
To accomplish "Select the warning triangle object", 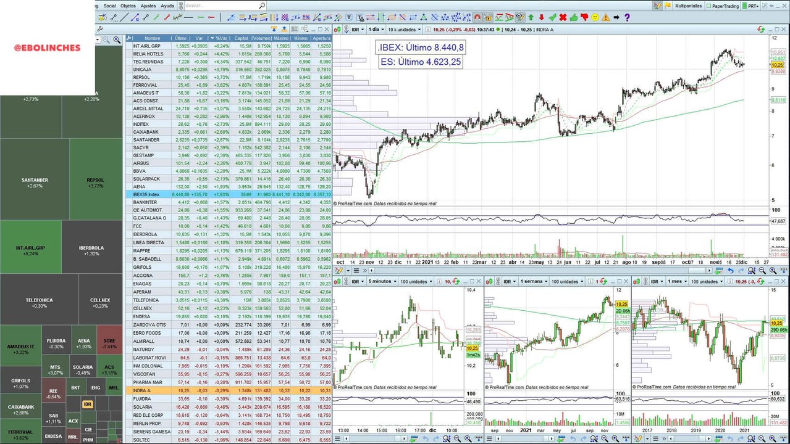I will [606, 17].
